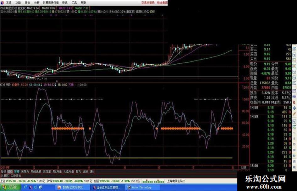The width and height of the screenshot is (297, 191).
Task: Click the four-way move arrows icon
Action: click(294, 108)
